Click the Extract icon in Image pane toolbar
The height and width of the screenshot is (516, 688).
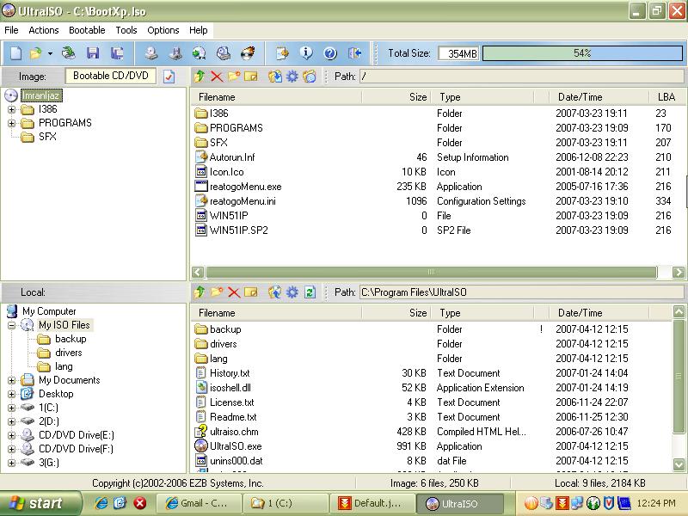275,77
